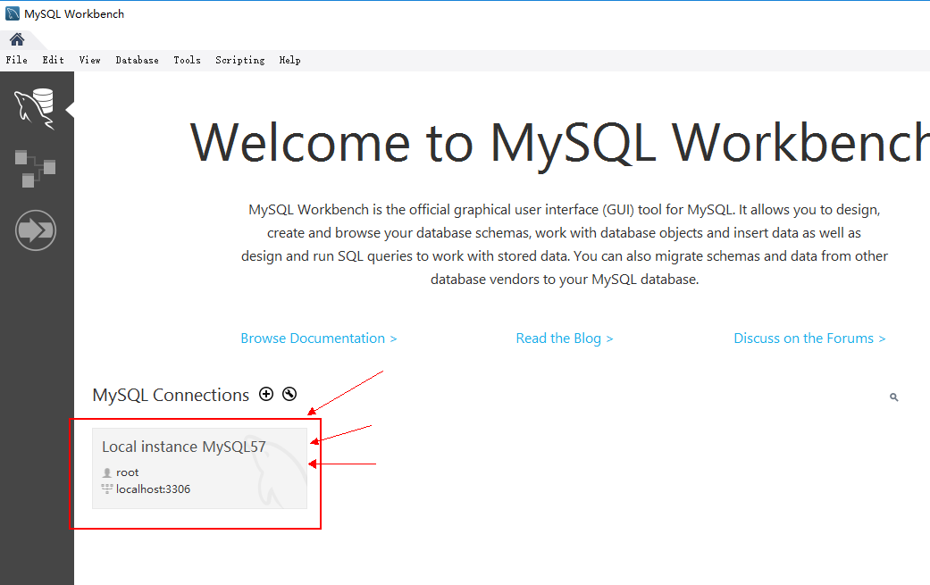The height and width of the screenshot is (585, 930).
Task: Open the Database menu
Action: 137,60
